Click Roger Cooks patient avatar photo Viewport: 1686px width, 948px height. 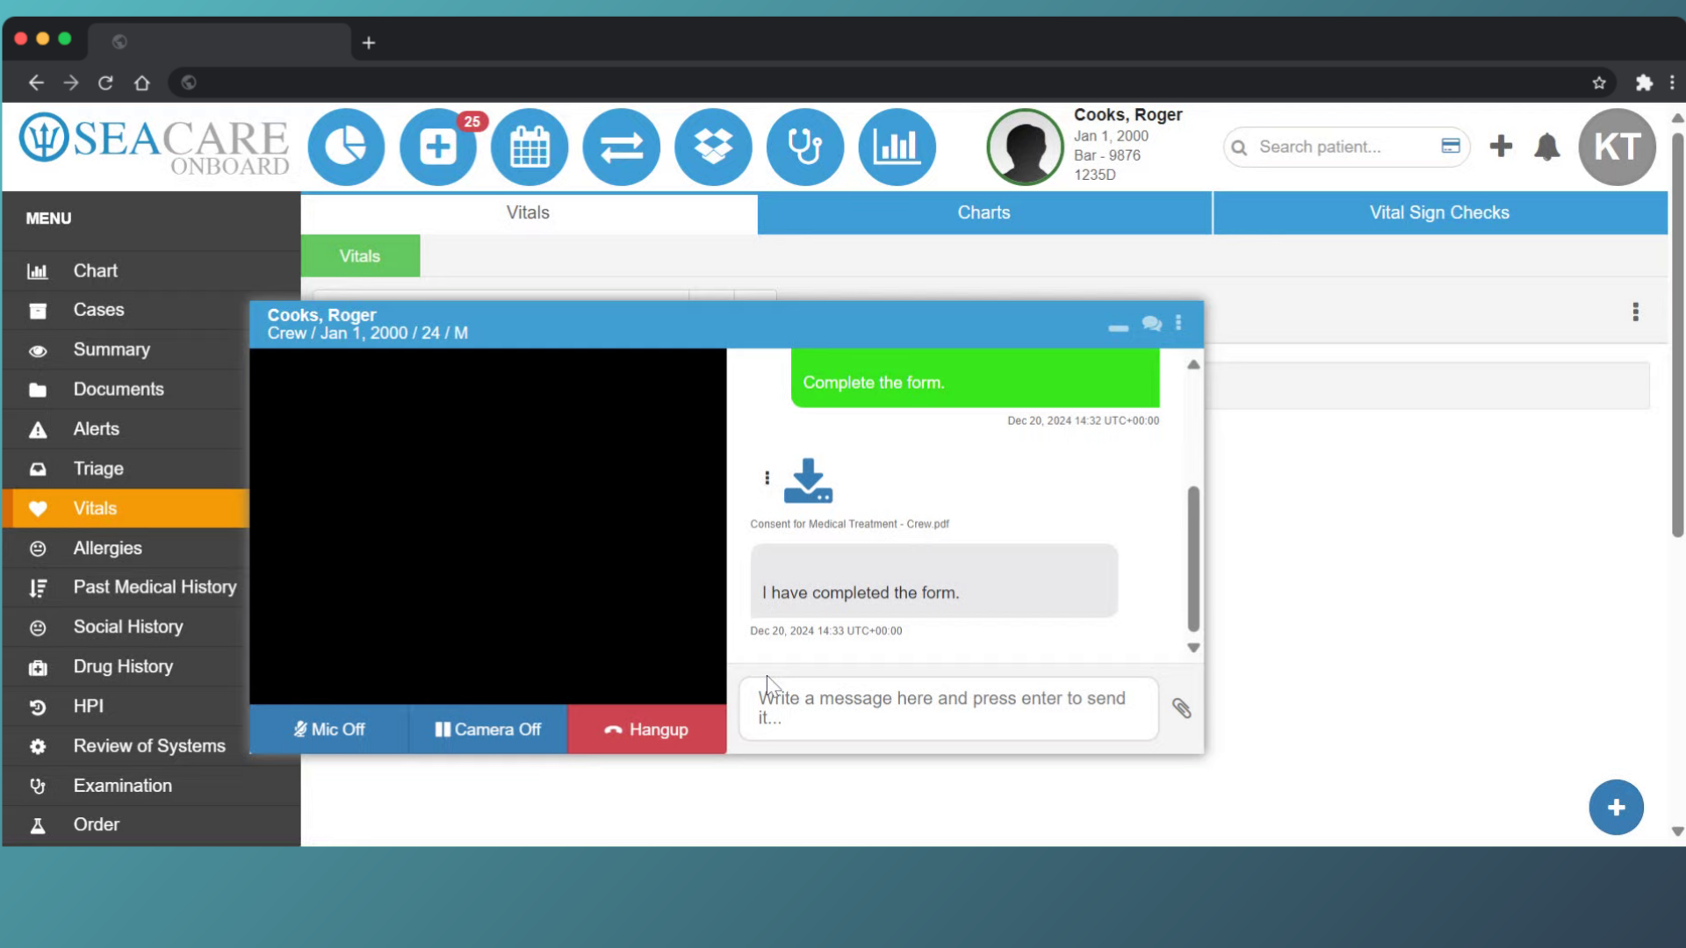tap(1025, 147)
